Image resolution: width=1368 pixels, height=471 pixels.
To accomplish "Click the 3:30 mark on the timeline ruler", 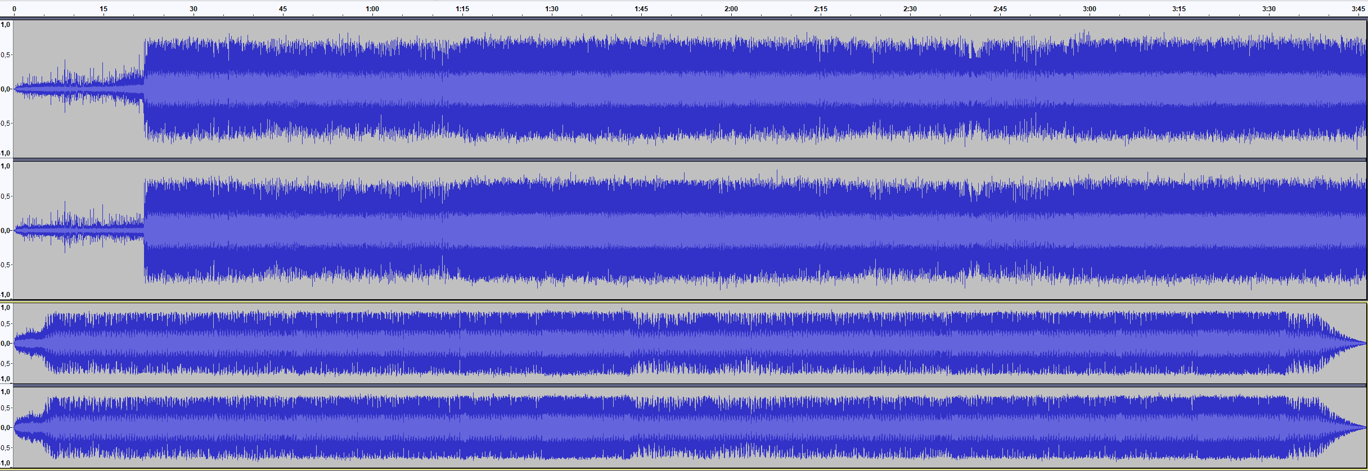I will (x=1268, y=9).
